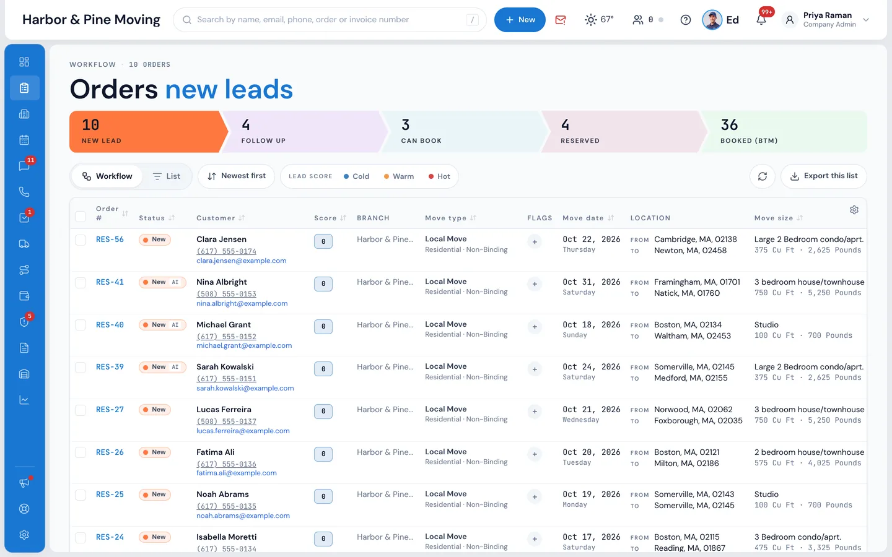Open messages icon with 11 badge

point(24,166)
